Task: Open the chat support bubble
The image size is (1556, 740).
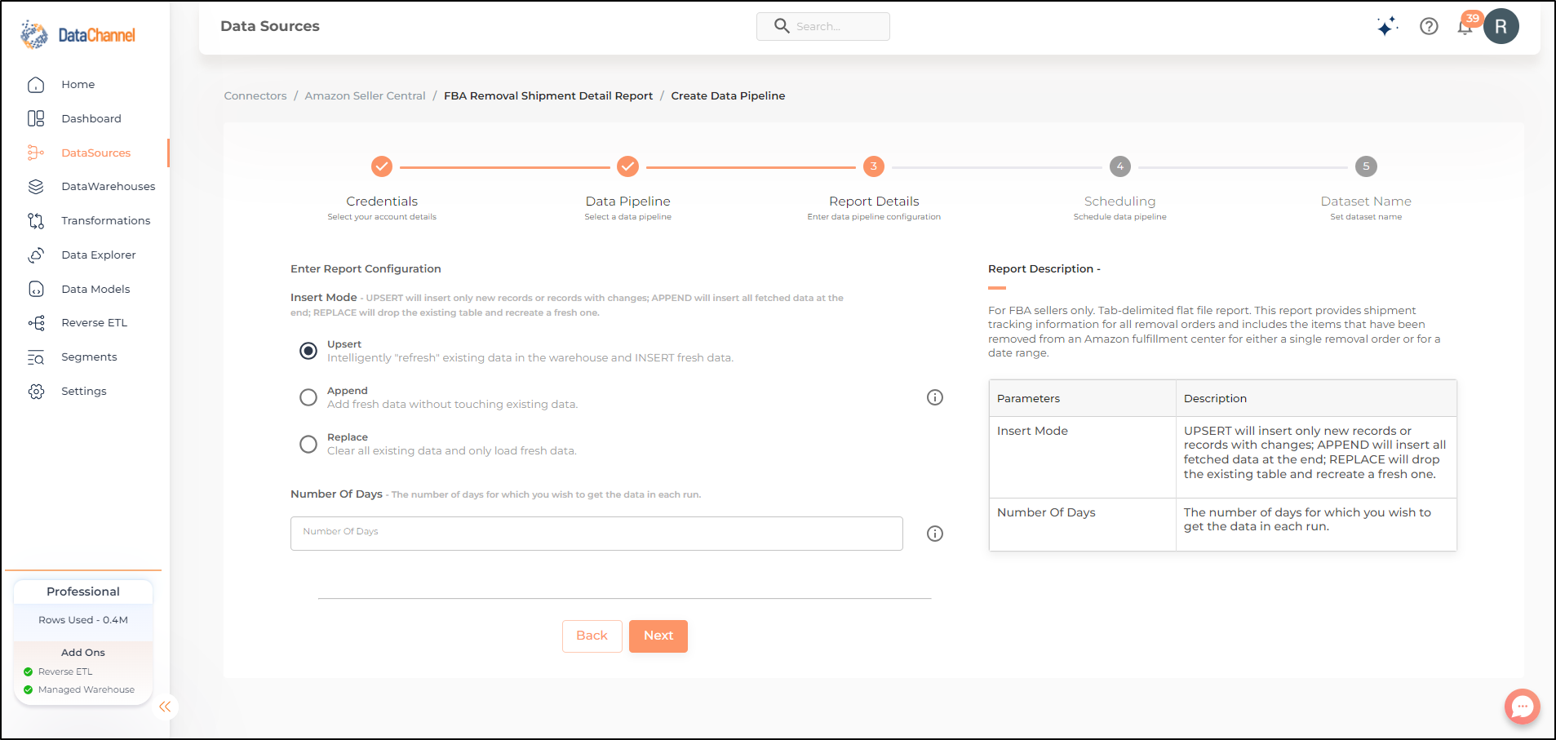Action: coord(1523,707)
